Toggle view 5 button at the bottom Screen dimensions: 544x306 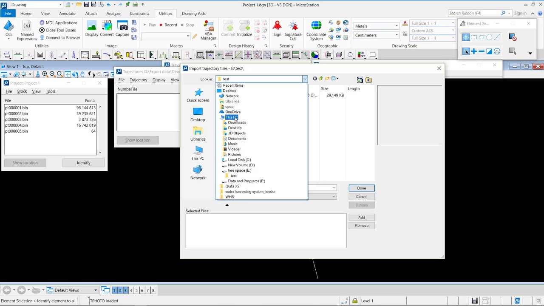[136, 290]
